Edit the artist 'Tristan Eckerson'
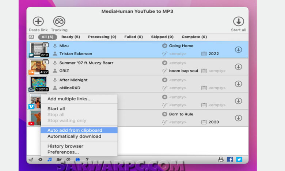Viewport: 285px width, 171px height. 76,54
